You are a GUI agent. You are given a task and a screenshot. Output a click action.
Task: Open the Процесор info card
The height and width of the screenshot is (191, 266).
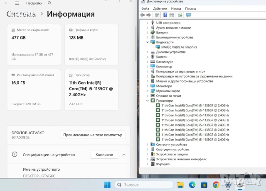(x=91, y=90)
